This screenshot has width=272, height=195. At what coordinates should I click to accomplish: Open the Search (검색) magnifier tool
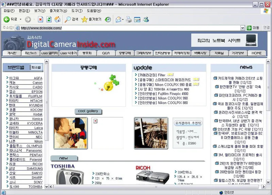tap(71, 19)
